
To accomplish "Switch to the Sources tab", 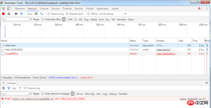I will [55, 8].
